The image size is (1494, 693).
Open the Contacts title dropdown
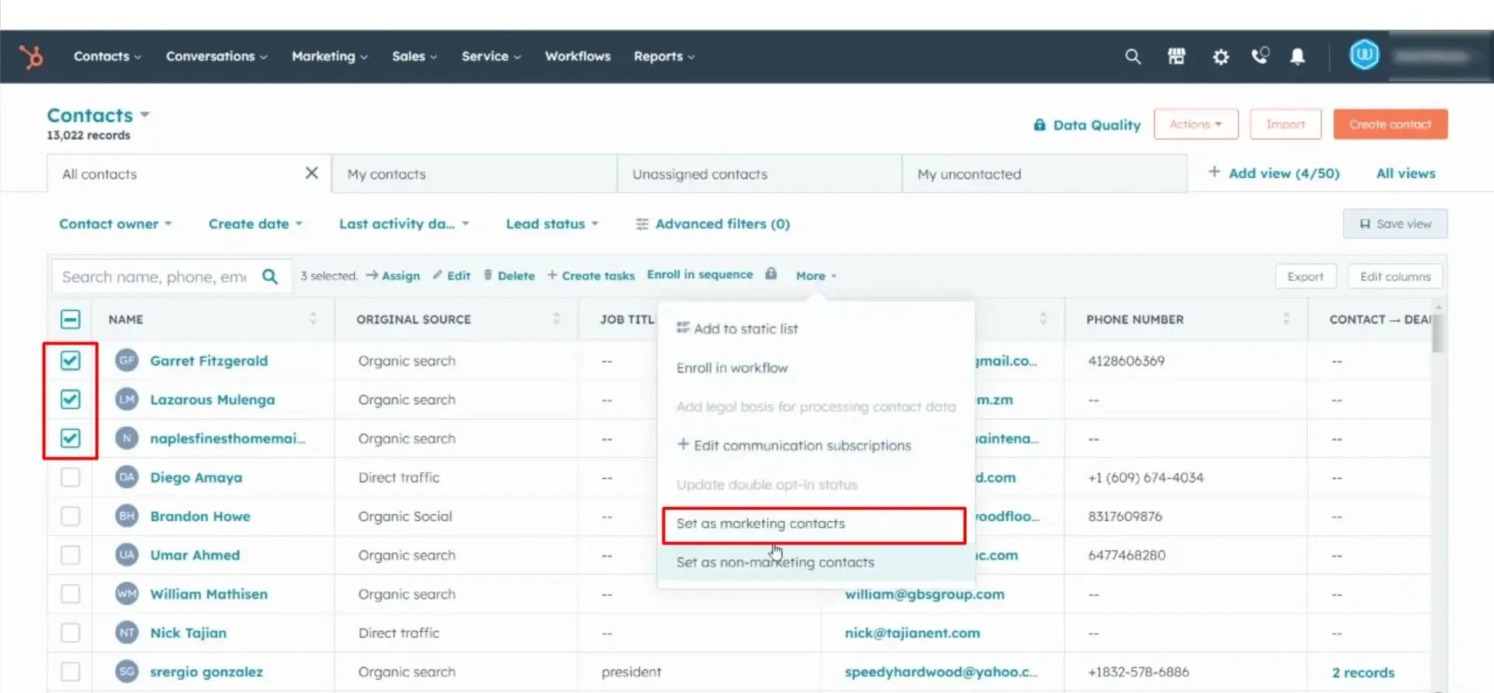point(98,115)
